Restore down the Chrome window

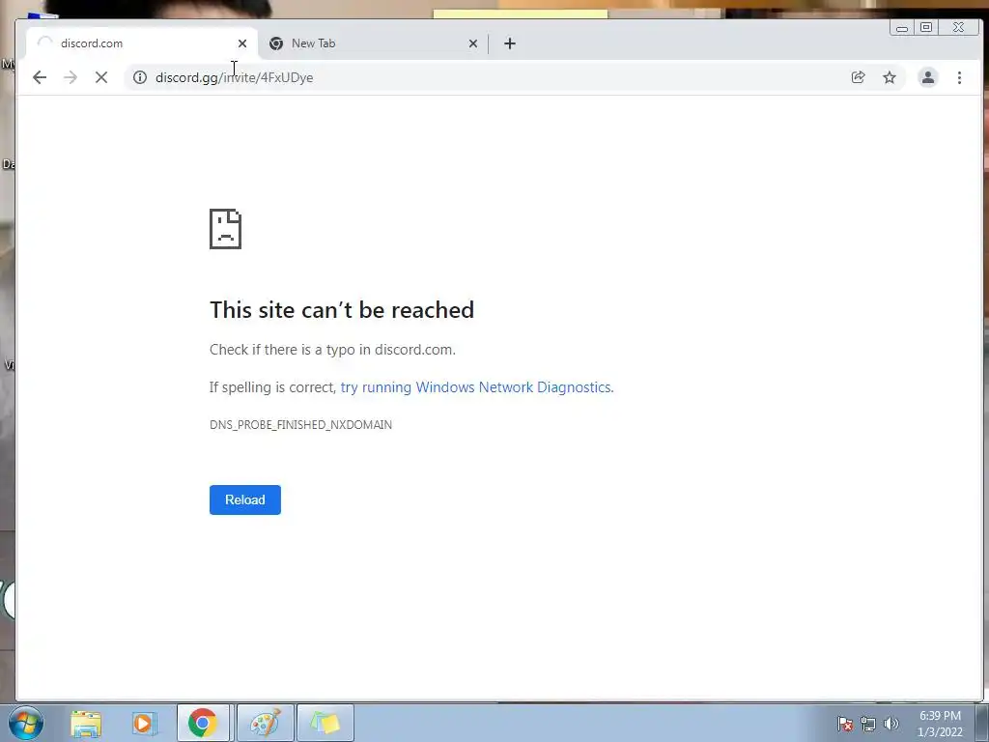[926, 28]
